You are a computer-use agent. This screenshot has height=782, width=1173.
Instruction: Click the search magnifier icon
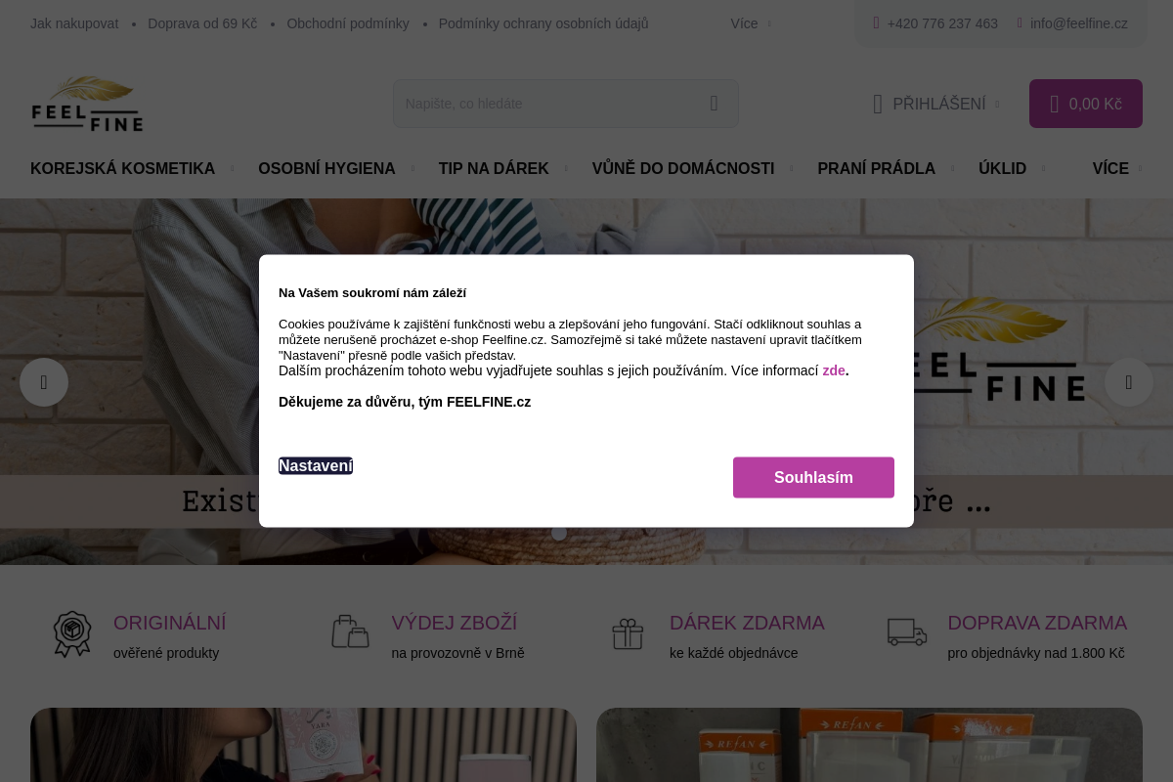pos(714,104)
